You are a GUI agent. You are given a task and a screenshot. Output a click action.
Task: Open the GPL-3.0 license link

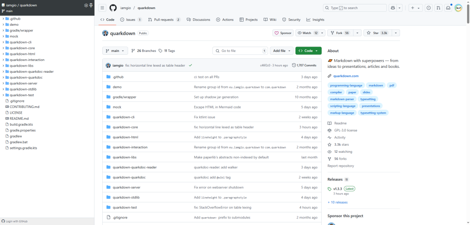346,131
